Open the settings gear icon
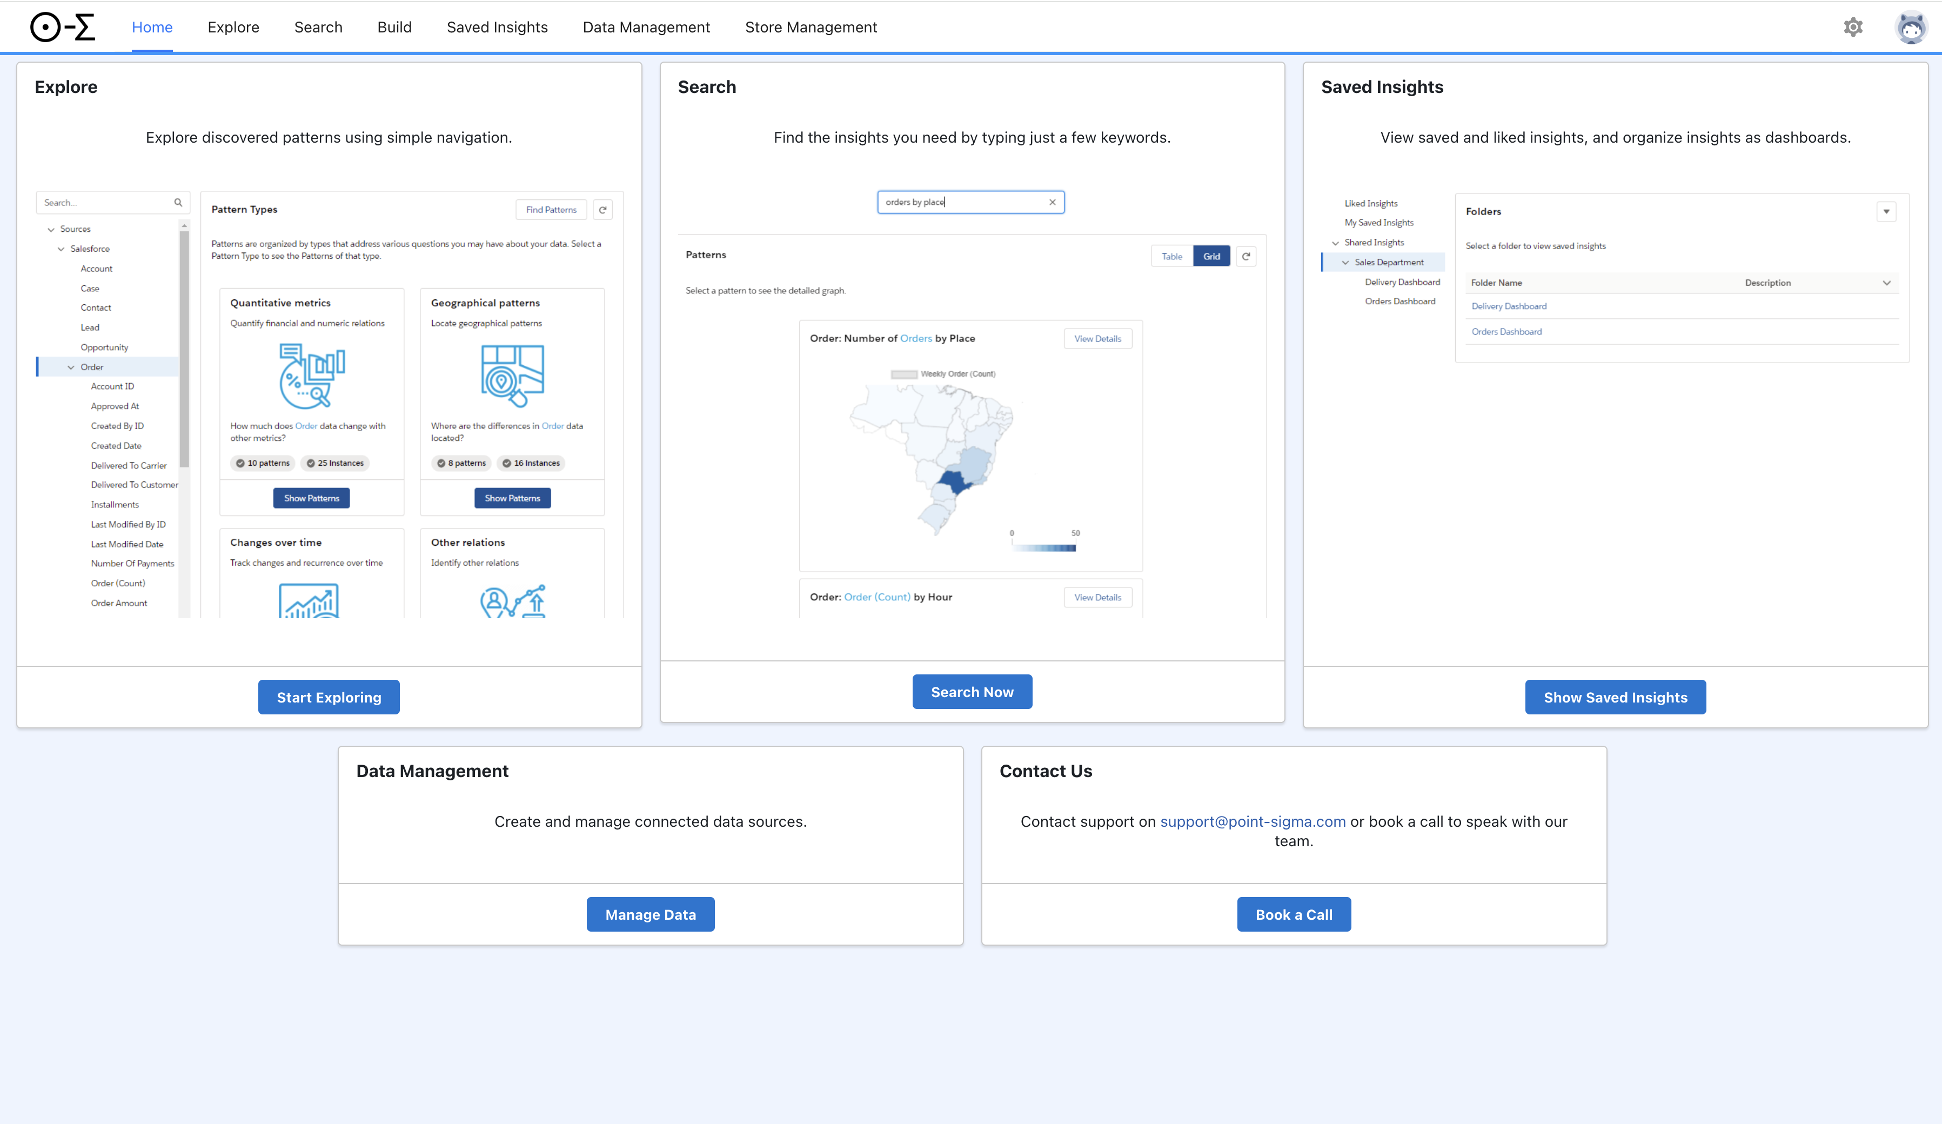Screen dimensions: 1942x1124 click(1853, 28)
